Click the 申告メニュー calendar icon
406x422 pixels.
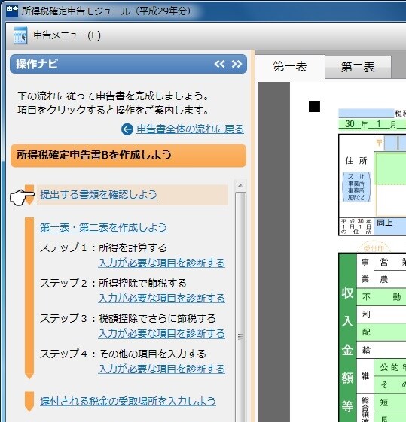pyautogui.click(x=20, y=35)
